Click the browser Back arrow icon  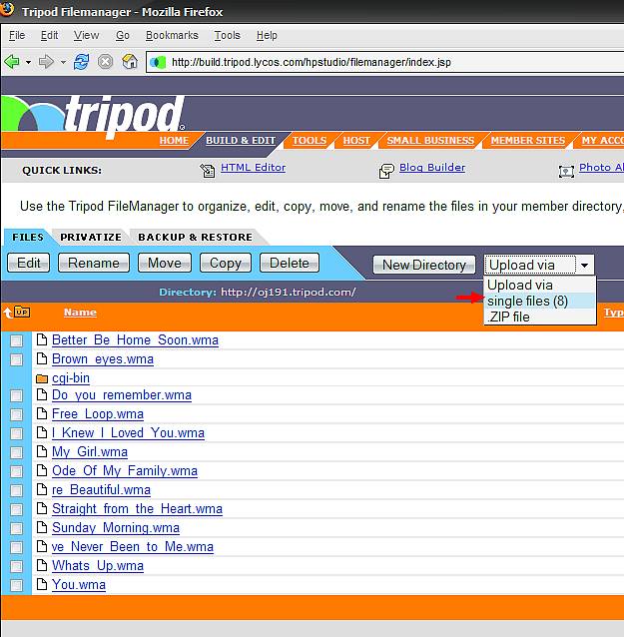coord(12,62)
